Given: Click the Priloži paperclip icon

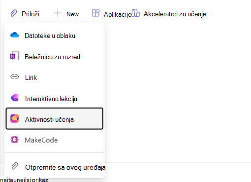Looking at the screenshot, I should (x=14, y=13).
